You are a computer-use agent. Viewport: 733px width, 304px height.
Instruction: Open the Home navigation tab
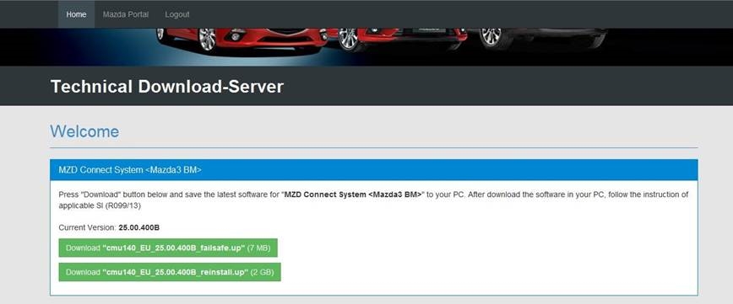coord(76,14)
